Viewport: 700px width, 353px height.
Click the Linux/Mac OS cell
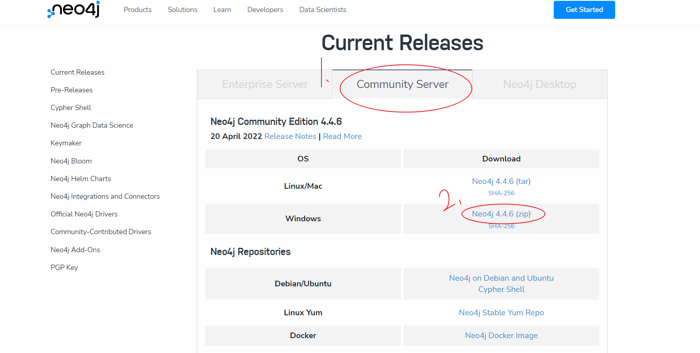303,186
